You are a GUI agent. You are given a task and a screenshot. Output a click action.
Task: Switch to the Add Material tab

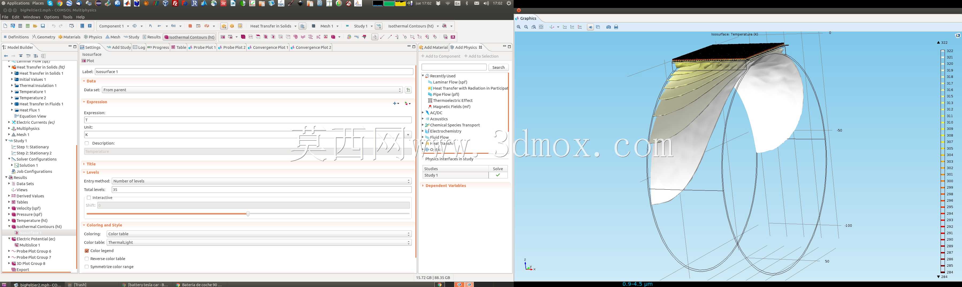coord(433,47)
